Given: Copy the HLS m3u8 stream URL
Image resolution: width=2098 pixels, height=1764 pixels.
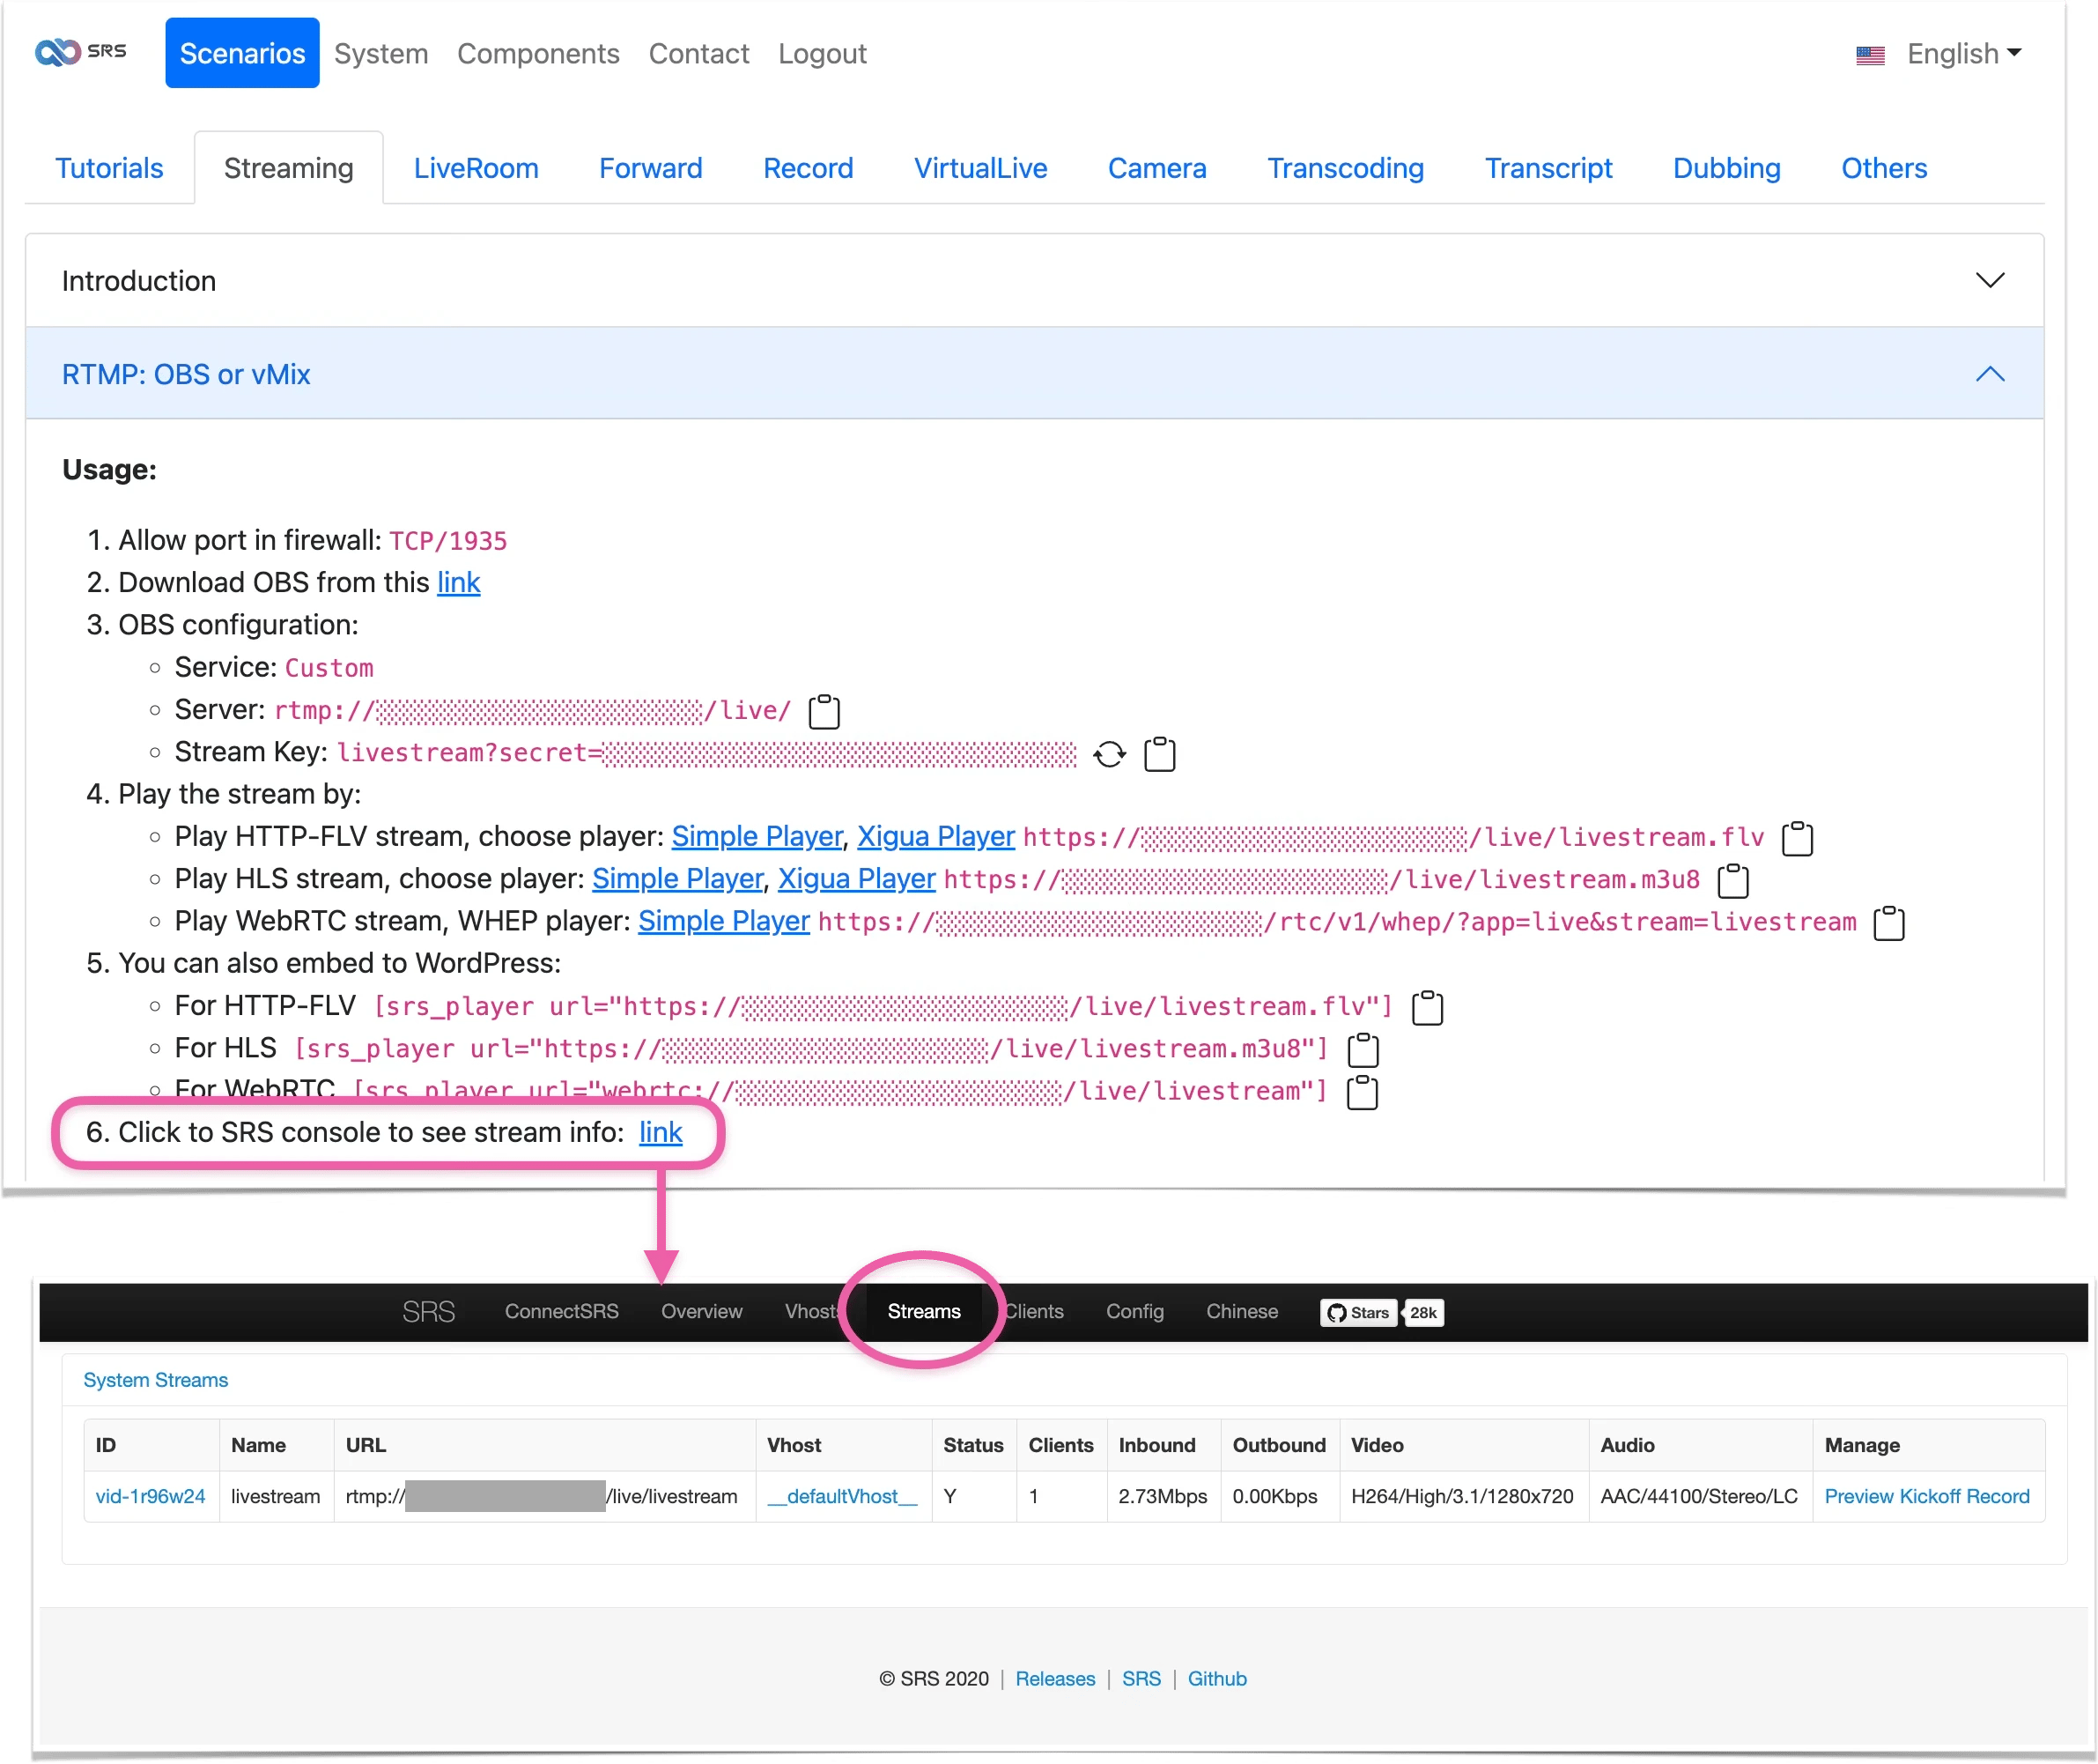Looking at the screenshot, I should click(x=1732, y=881).
